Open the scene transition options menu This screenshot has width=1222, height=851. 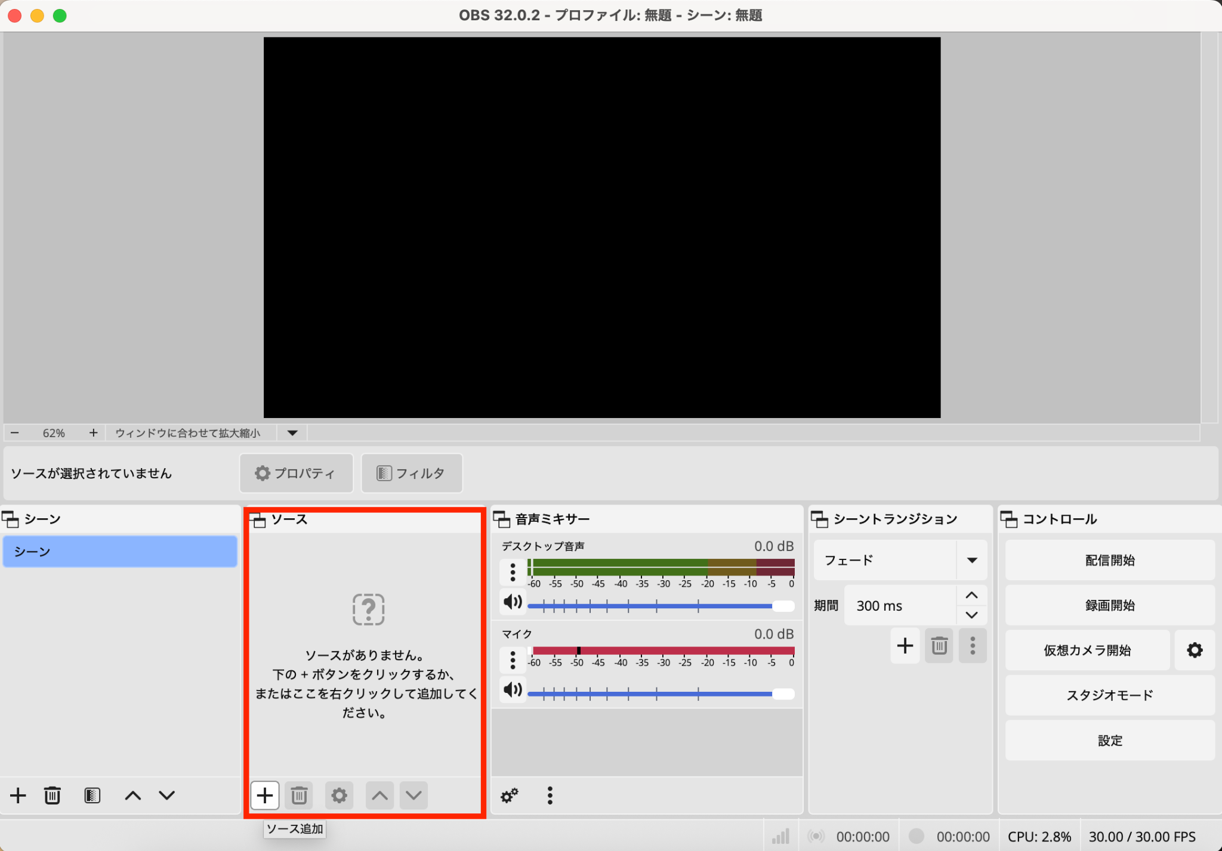tap(972, 645)
